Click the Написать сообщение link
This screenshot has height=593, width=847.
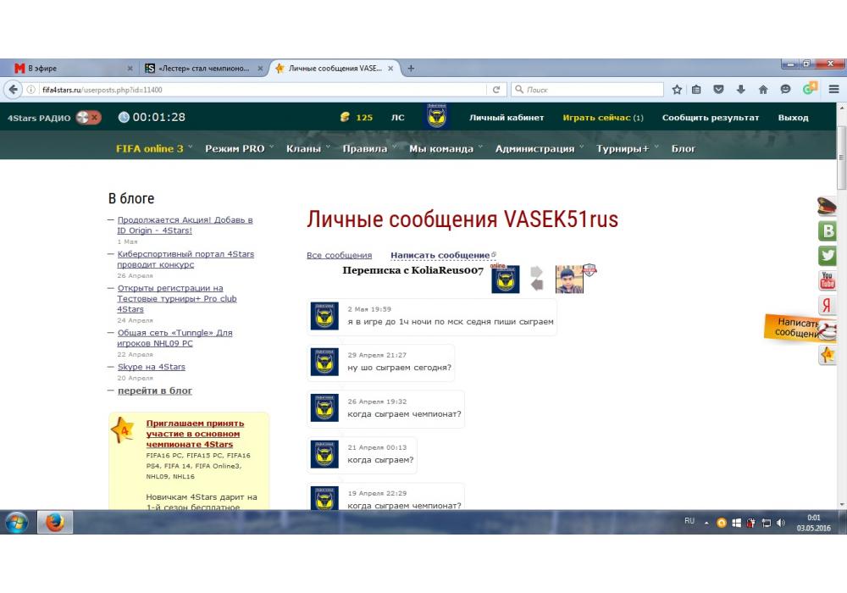pos(440,255)
